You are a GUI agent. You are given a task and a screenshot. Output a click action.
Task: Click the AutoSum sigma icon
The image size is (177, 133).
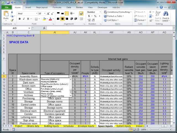point(150,12)
